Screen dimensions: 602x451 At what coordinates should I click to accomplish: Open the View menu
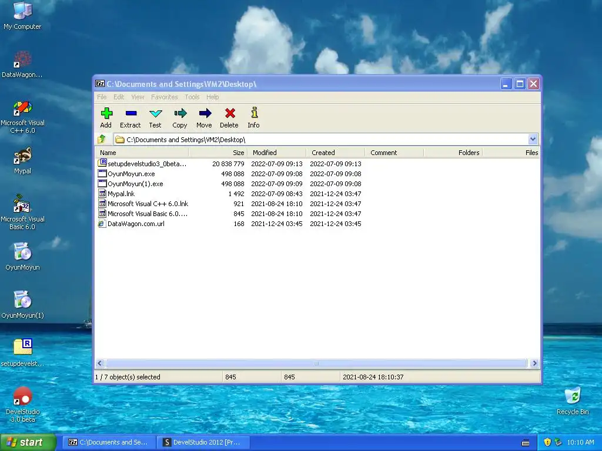[138, 97]
